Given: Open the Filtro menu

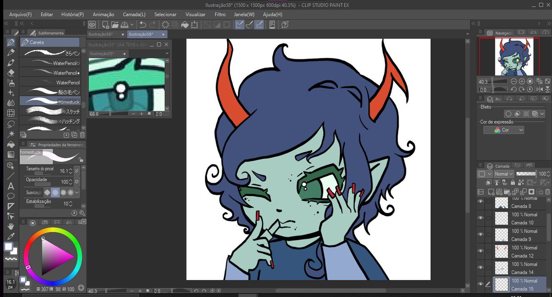Looking at the screenshot, I should coord(220,14).
